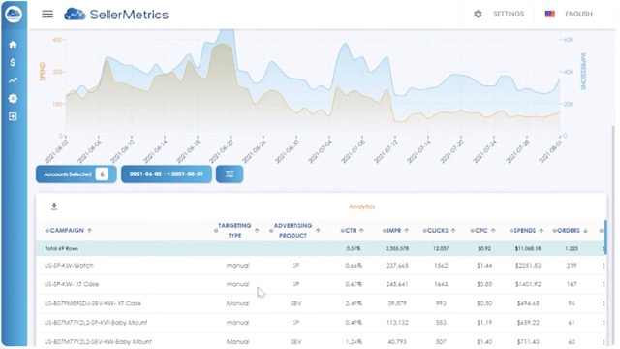The height and width of the screenshot is (349, 620).
Task: Click spends value $2251.53 in Watch row
Action: tap(528, 265)
